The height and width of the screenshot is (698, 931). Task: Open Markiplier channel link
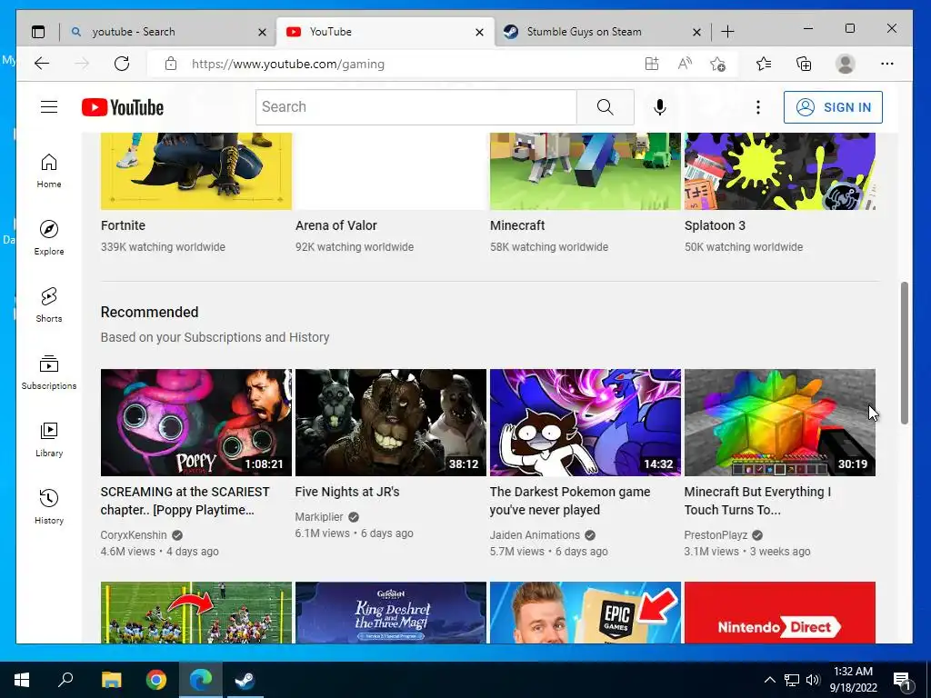[319, 517]
